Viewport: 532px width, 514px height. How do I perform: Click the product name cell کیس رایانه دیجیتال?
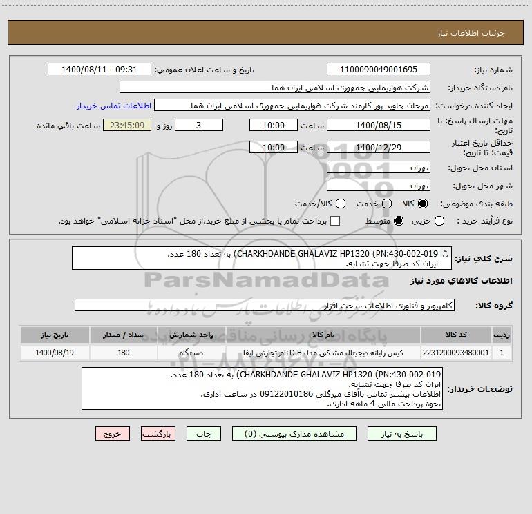pyautogui.click(x=323, y=353)
